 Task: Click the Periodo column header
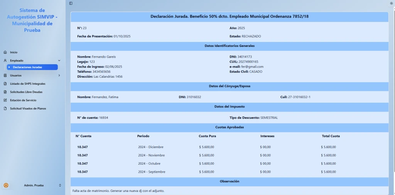click(x=143, y=136)
